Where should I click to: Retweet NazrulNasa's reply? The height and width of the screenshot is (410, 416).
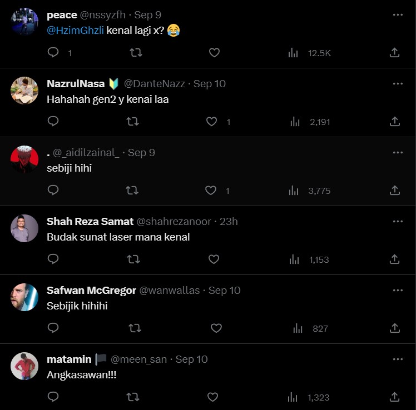[x=133, y=122]
